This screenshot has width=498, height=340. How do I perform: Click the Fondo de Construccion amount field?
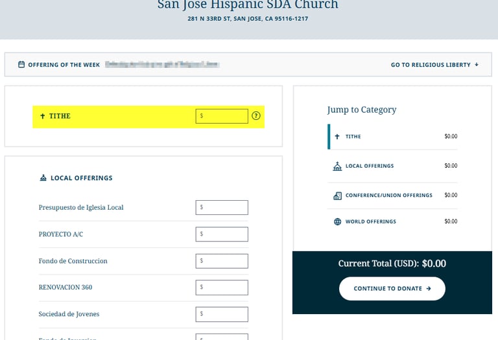tap(222, 261)
